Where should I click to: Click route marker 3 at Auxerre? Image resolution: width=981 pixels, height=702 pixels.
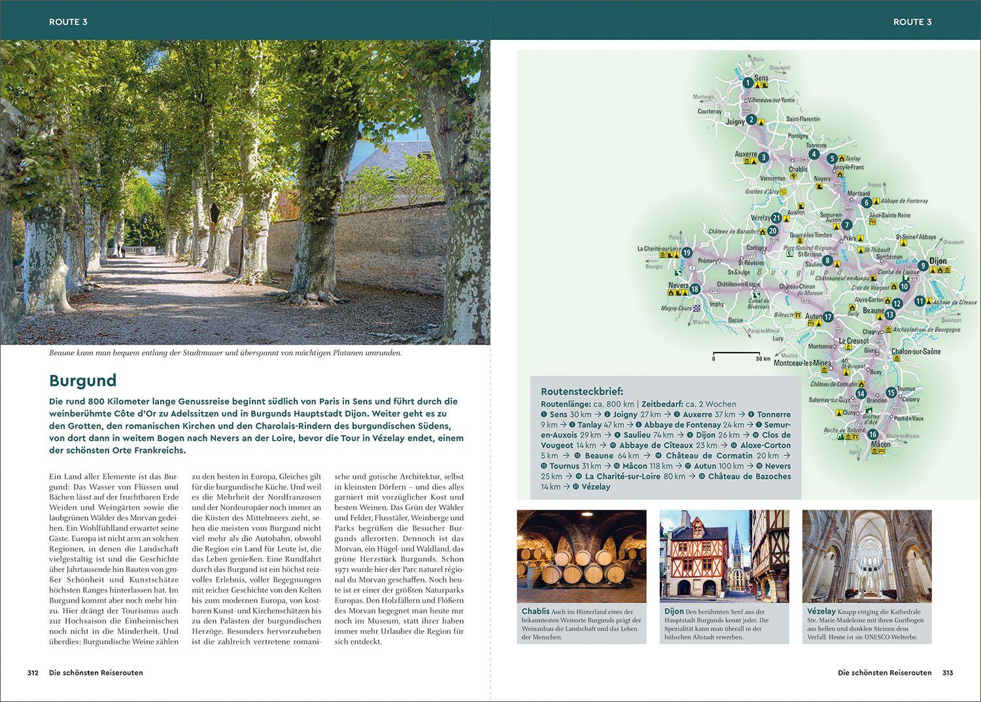tap(763, 158)
